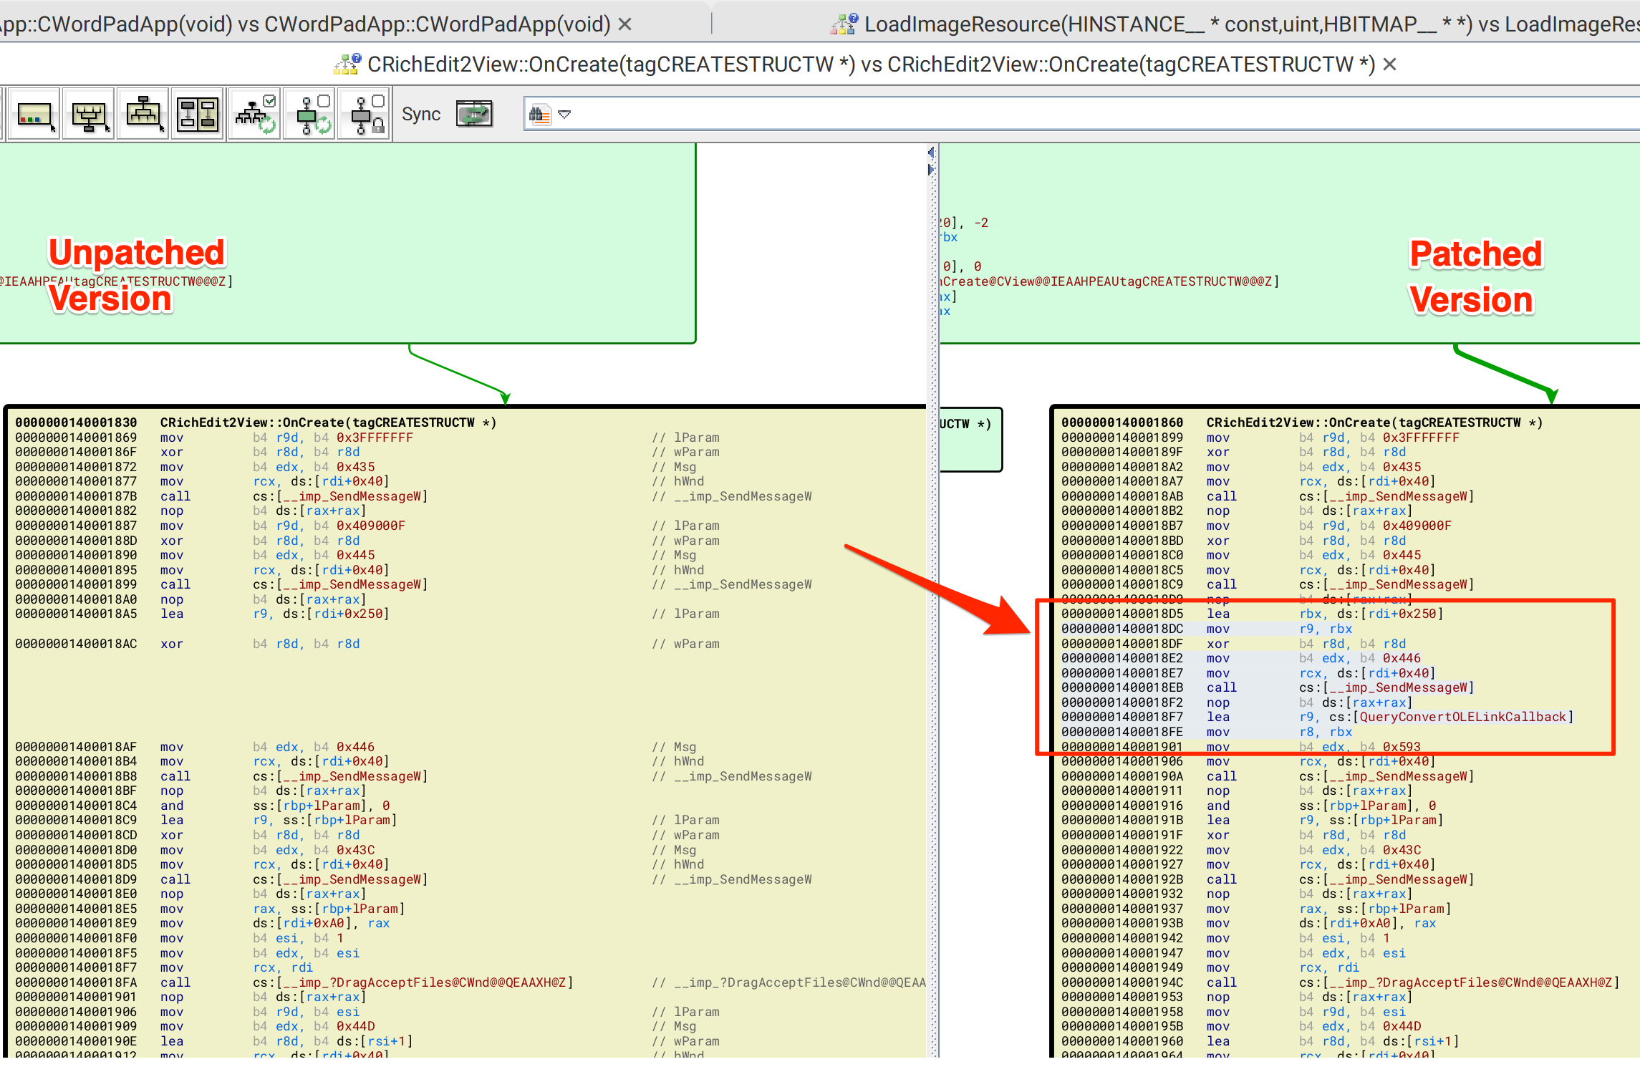This screenshot has width=1640, height=1087.
Task: Click unpatched SendMessageW call at 000000014000187B
Action: [221, 496]
